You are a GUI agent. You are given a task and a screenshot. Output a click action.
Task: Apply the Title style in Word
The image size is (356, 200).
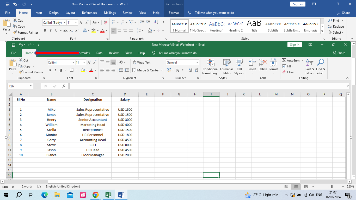click(254, 26)
